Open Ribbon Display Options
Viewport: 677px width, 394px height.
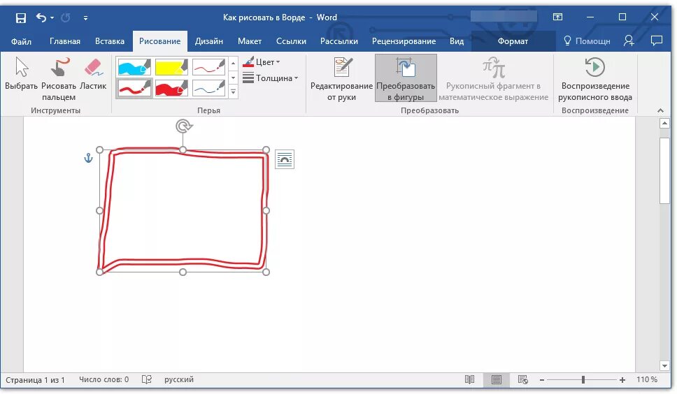point(557,17)
